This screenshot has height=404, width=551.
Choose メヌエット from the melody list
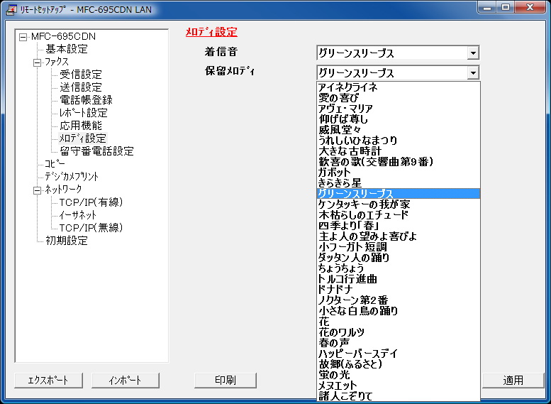398,385
